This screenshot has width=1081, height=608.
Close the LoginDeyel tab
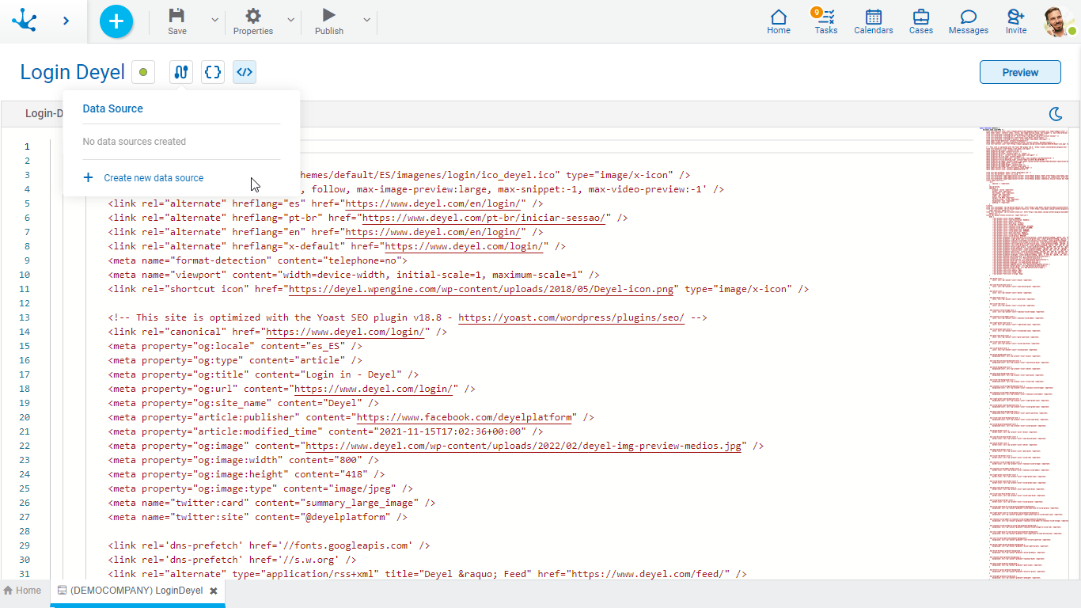[214, 591]
